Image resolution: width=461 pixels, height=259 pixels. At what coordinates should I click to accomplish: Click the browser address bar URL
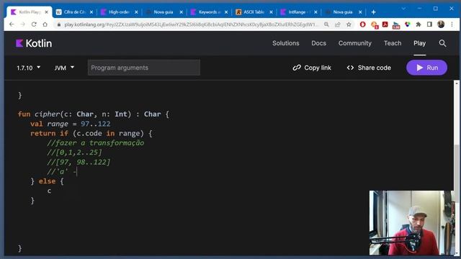(191, 24)
